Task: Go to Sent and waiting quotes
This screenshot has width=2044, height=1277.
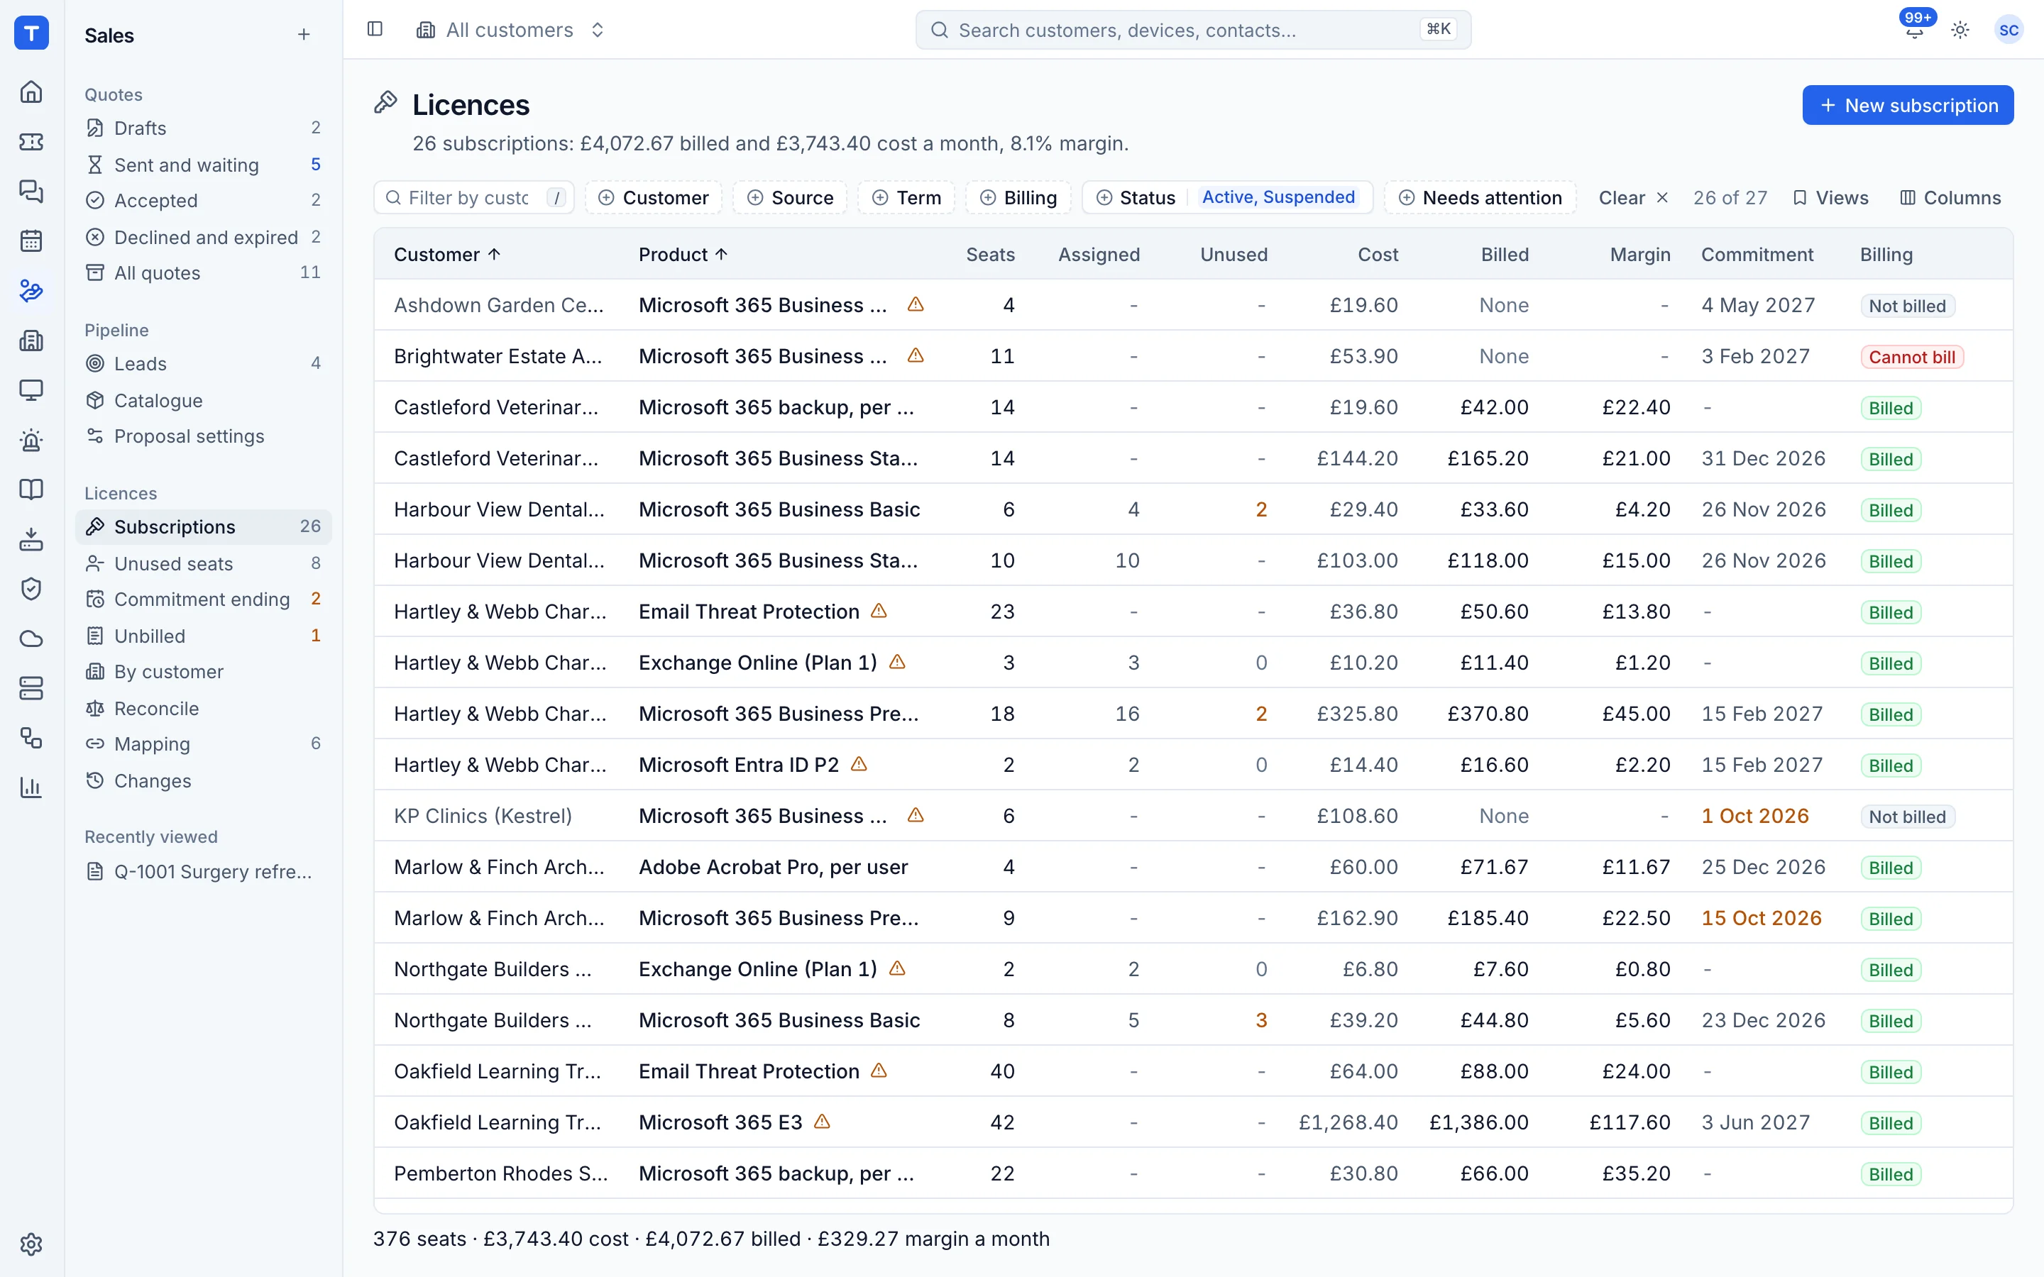Action: pos(203,165)
